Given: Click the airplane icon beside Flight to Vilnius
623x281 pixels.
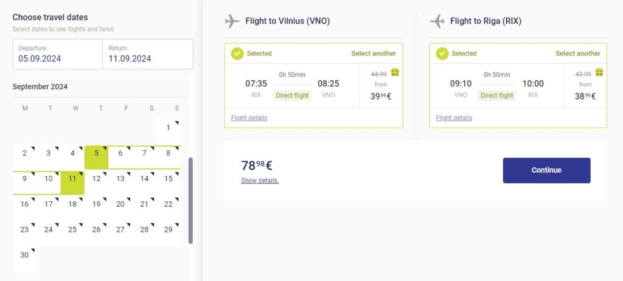Looking at the screenshot, I should point(232,21).
